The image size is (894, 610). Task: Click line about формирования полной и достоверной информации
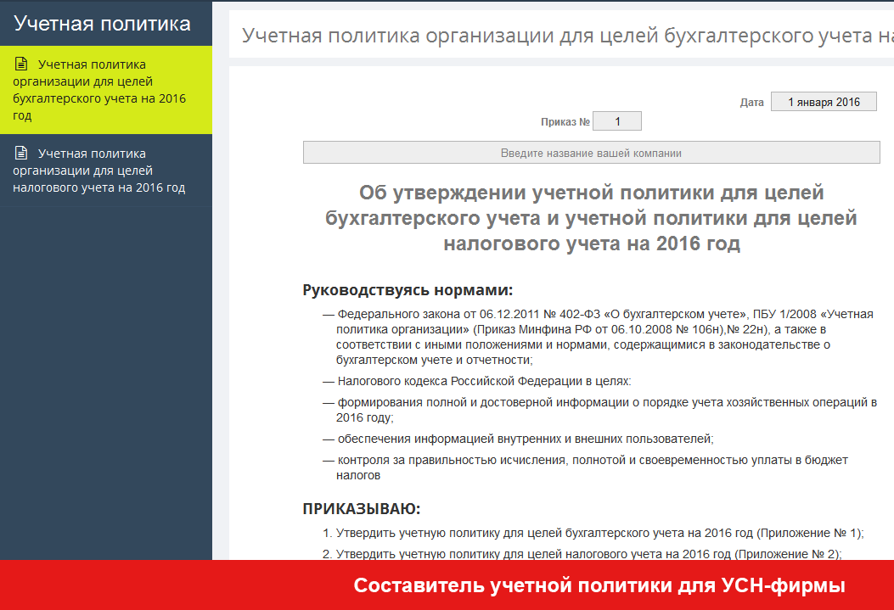(599, 410)
